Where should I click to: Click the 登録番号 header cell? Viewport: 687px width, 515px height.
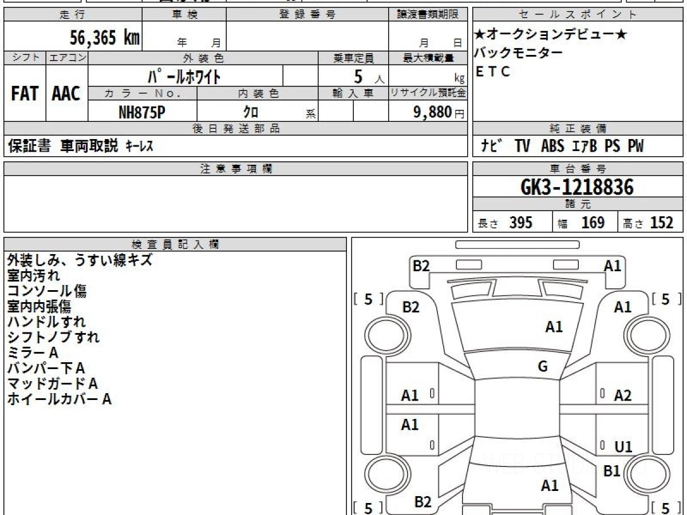307,15
